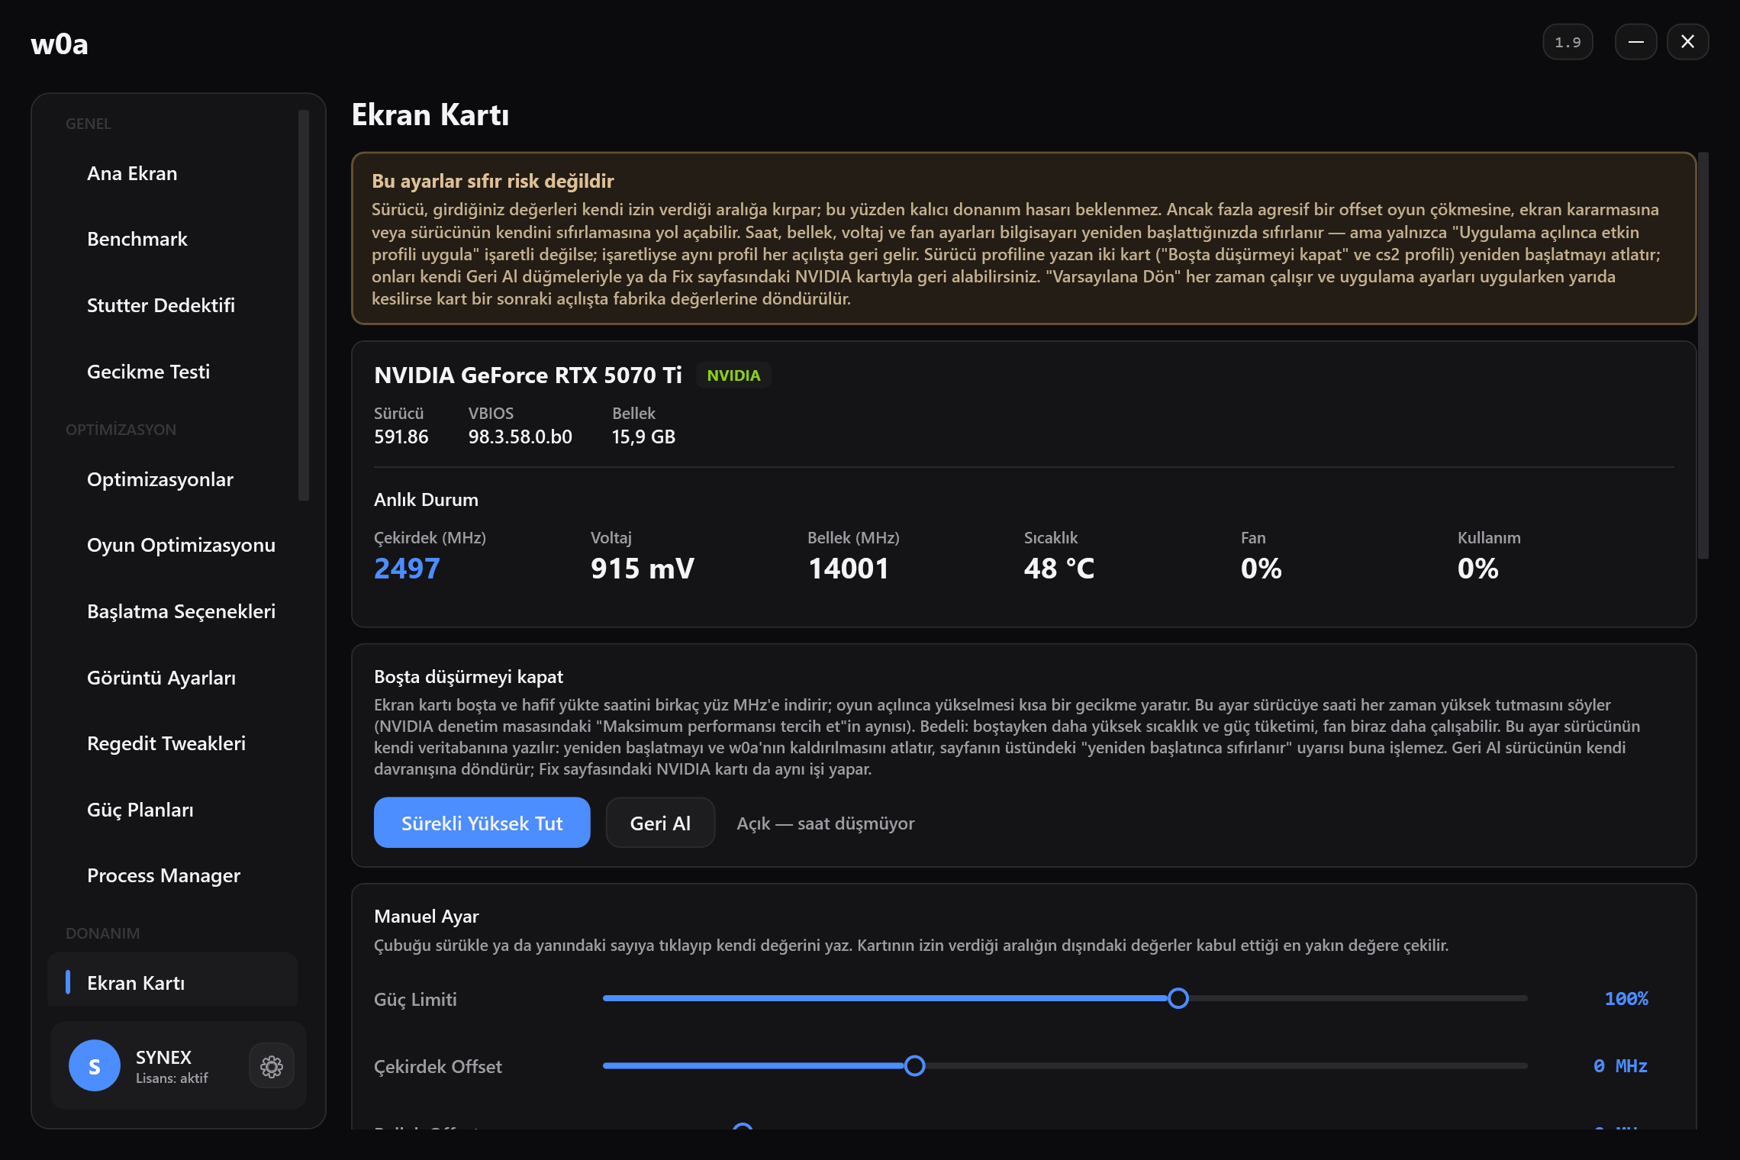
Task: Open Oyun Optimizasyonu in the sidebar
Action: click(x=172, y=546)
